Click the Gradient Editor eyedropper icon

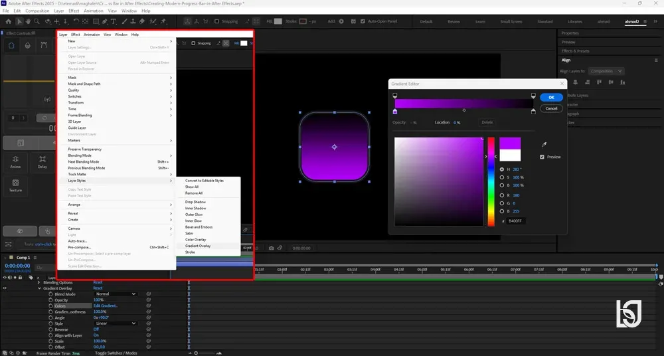tap(544, 145)
